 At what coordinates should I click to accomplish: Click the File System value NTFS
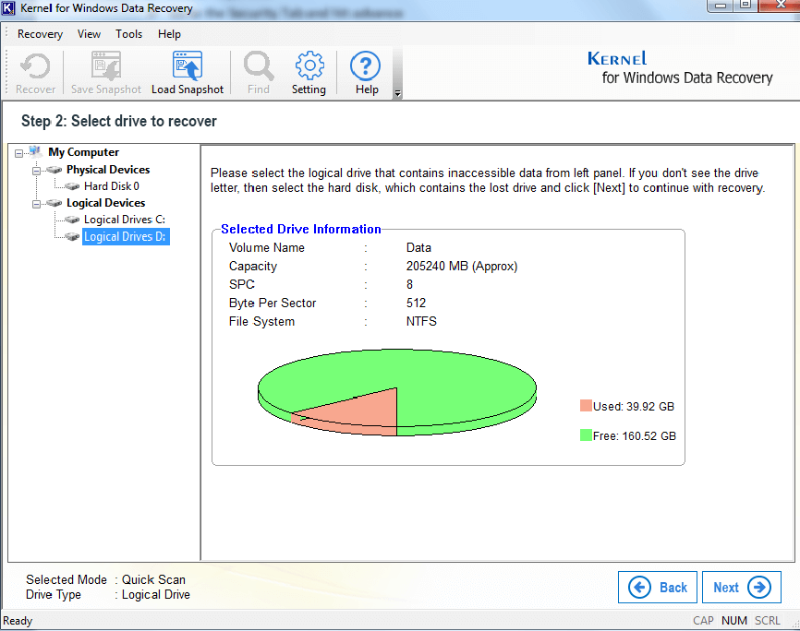[x=421, y=322]
